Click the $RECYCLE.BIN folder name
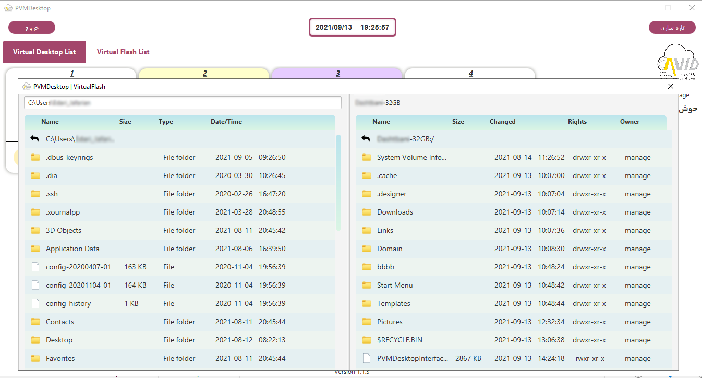The image size is (702, 378). point(400,340)
